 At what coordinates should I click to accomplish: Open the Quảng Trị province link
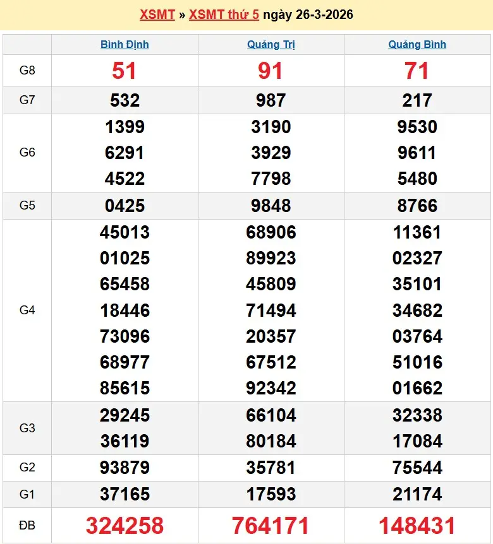(271, 44)
